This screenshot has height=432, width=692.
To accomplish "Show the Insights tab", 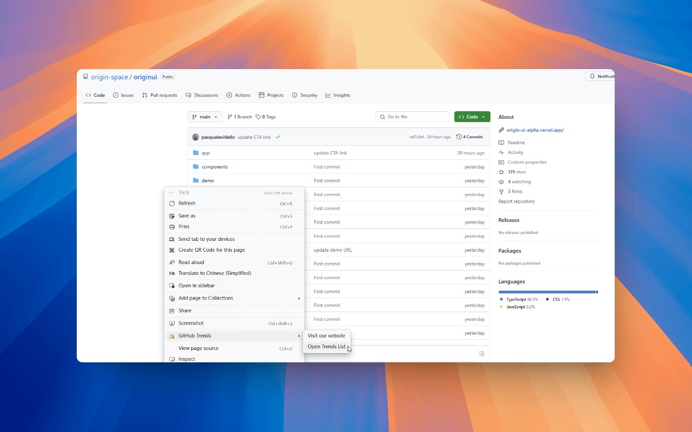I will 337,95.
